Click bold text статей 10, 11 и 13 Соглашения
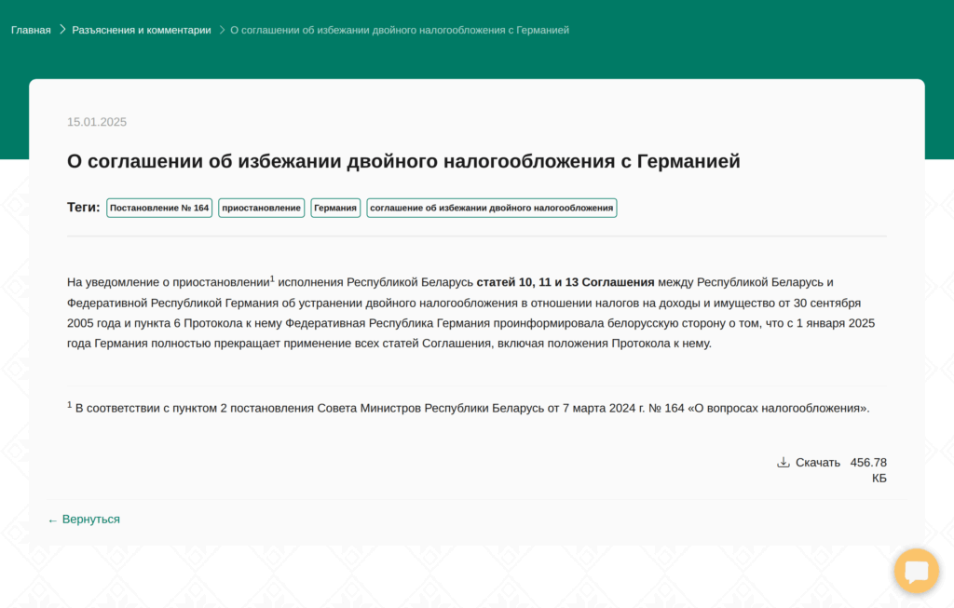The height and width of the screenshot is (608, 954). 566,282
